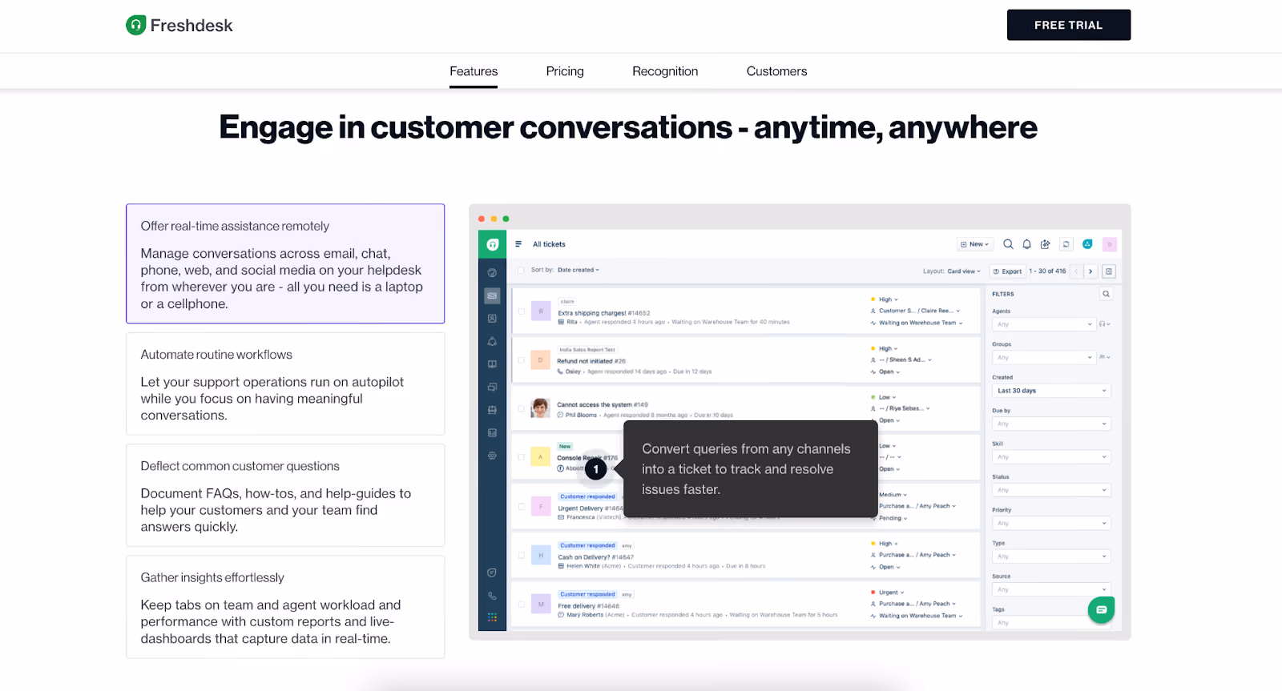Click the FREE TRIAL button
The width and height of the screenshot is (1282, 691).
tap(1068, 25)
